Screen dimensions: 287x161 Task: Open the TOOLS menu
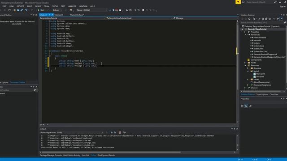coord(55,6)
